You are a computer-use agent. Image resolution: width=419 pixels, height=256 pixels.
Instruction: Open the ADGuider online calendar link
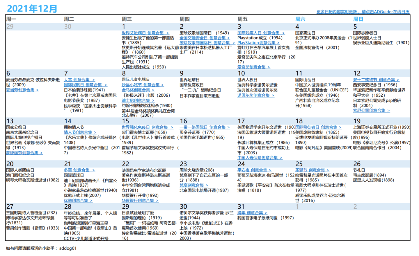click(x=363, y=12)
